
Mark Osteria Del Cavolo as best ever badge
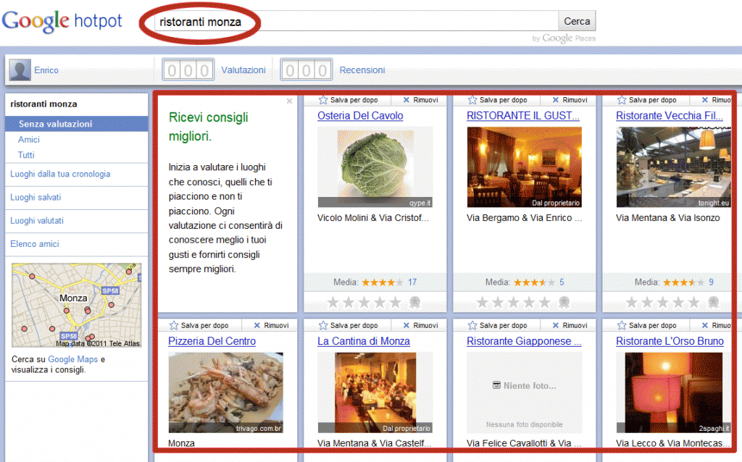(x=415, y=302)
